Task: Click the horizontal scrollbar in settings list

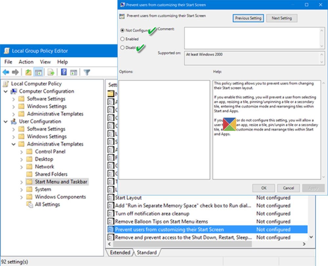Action: click(x=182, y=244)
